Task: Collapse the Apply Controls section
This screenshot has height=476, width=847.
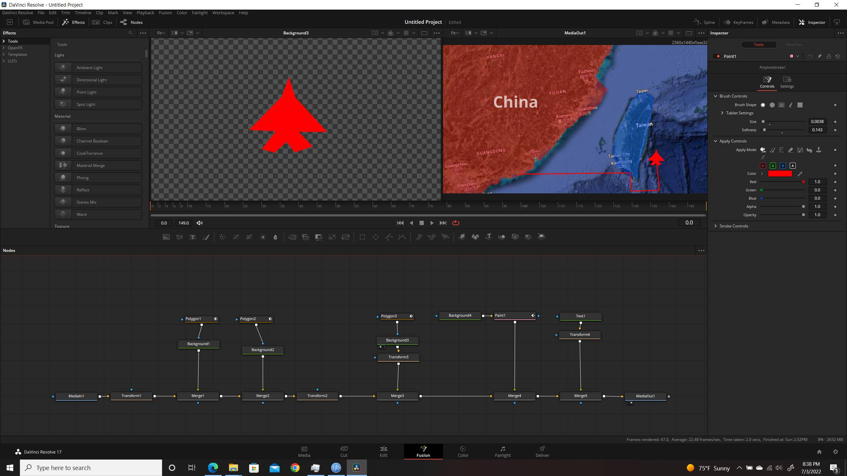Action: [716, 141]
